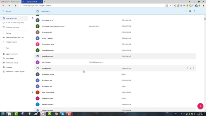
Task: Click the avatar of Ас машина нужна
Action: (37, 74)
